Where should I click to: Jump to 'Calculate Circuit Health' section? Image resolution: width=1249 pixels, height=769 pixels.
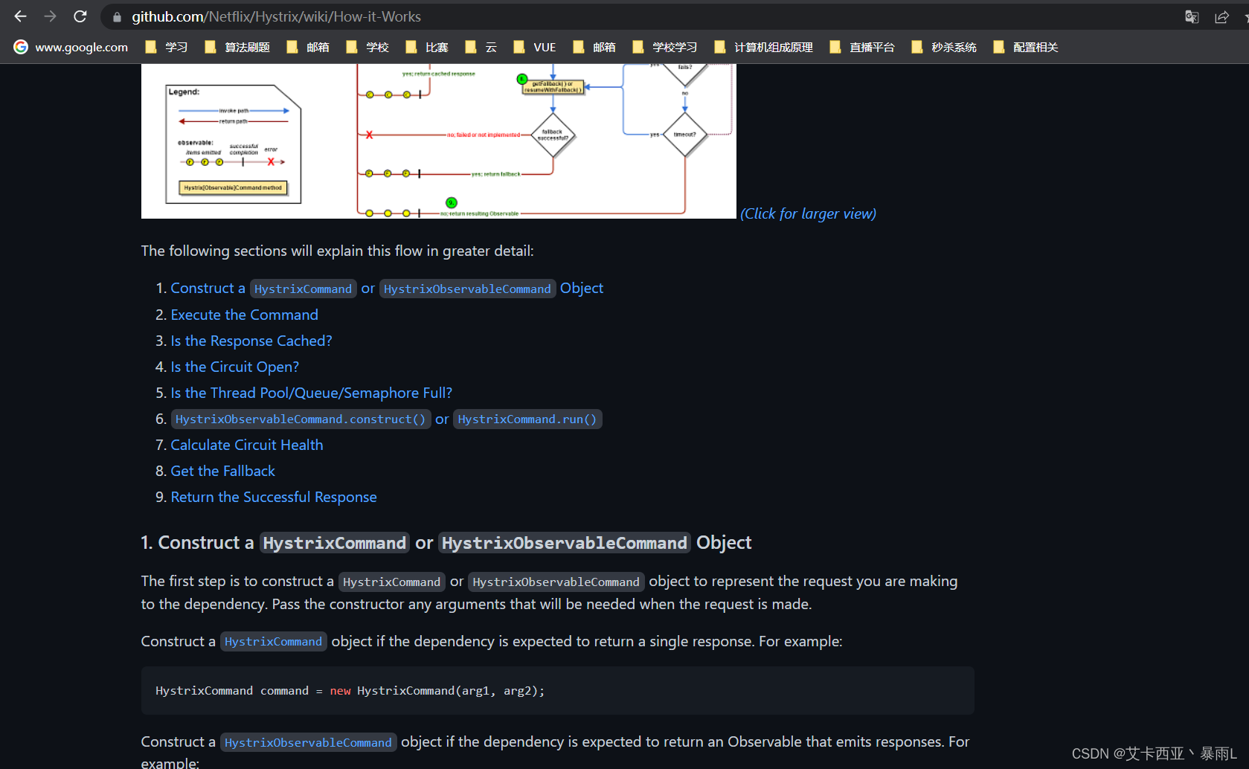pos(247,445)
